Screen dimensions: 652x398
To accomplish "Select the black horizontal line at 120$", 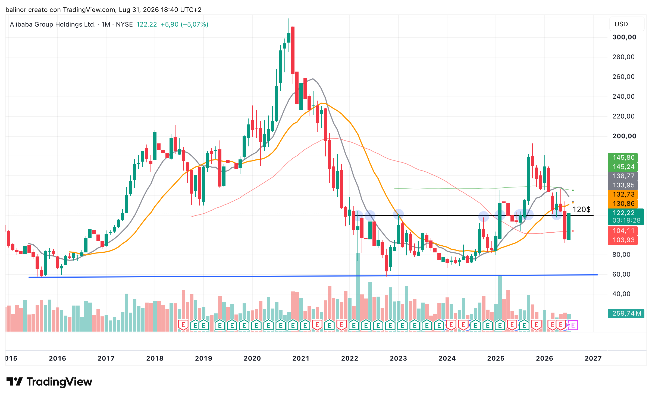I will pos(474,215).
